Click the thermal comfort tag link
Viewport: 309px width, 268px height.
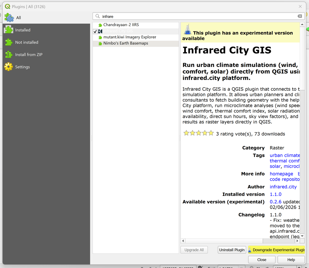(285, 161)
